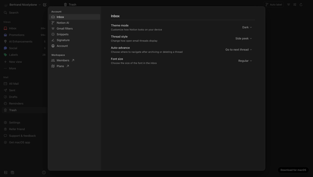Open the Snippets settings section

point(74,34)
